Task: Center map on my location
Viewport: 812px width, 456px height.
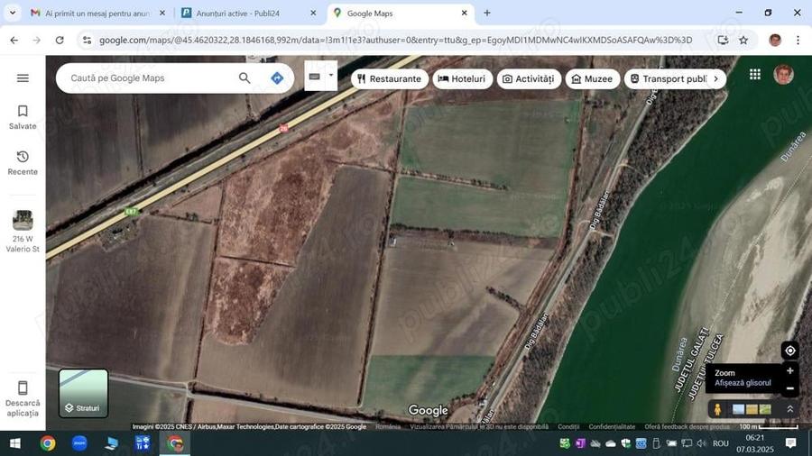Action: coord(789,351)
